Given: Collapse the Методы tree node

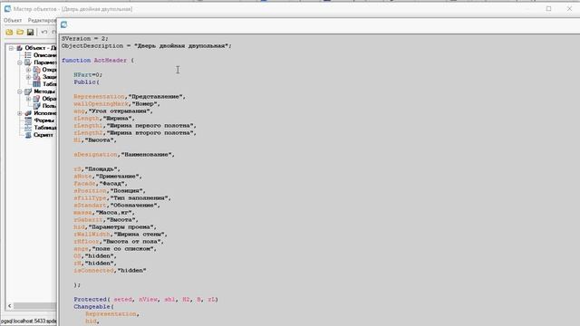Looking at the screenshot, I should click(x=20, y=91).
